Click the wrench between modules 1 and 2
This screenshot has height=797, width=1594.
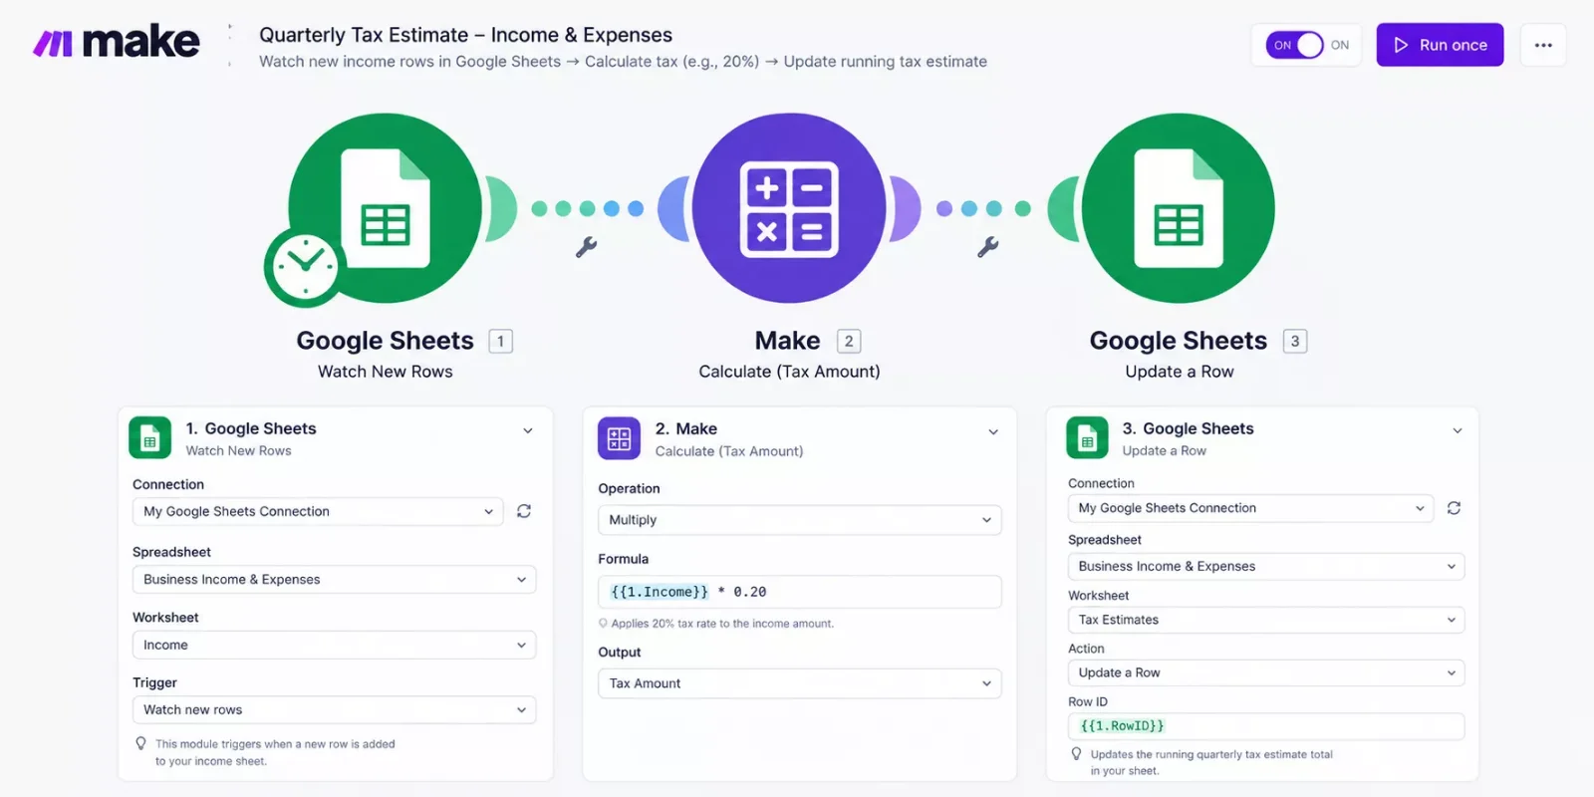point(586,247)
